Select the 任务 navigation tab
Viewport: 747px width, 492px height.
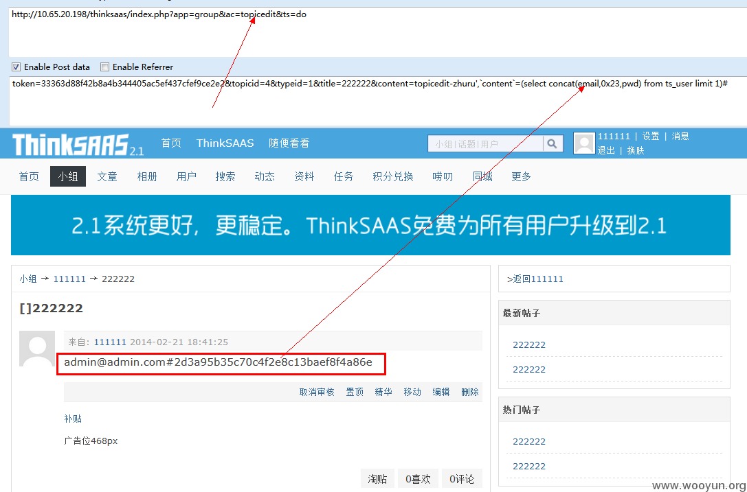(x=344, y=176)
